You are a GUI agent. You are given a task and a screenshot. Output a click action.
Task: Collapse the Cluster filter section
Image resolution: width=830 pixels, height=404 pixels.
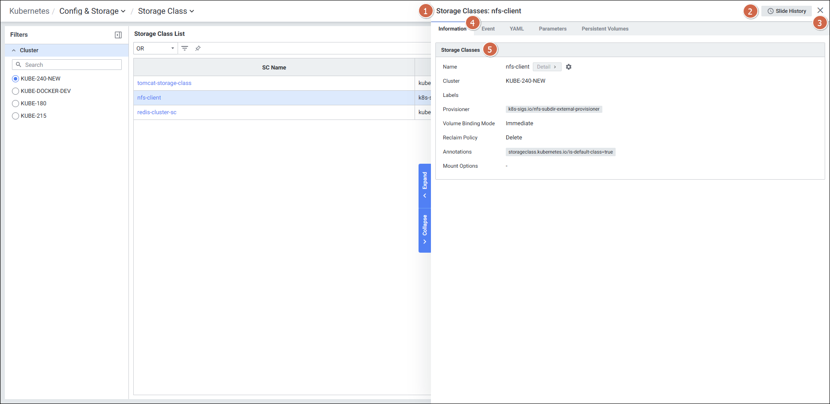[14, 50]
